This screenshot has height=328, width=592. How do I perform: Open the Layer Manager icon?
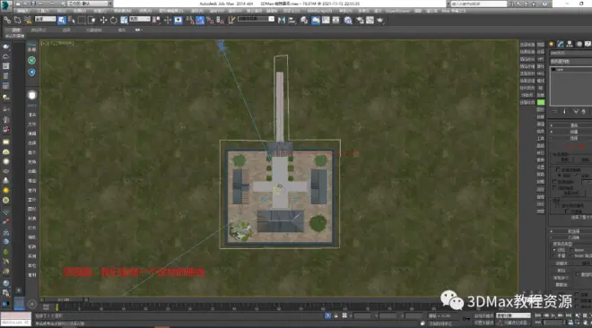point(304,20)
